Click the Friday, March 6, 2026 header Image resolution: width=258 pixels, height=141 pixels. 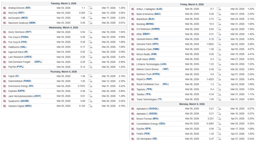point(192,5)
